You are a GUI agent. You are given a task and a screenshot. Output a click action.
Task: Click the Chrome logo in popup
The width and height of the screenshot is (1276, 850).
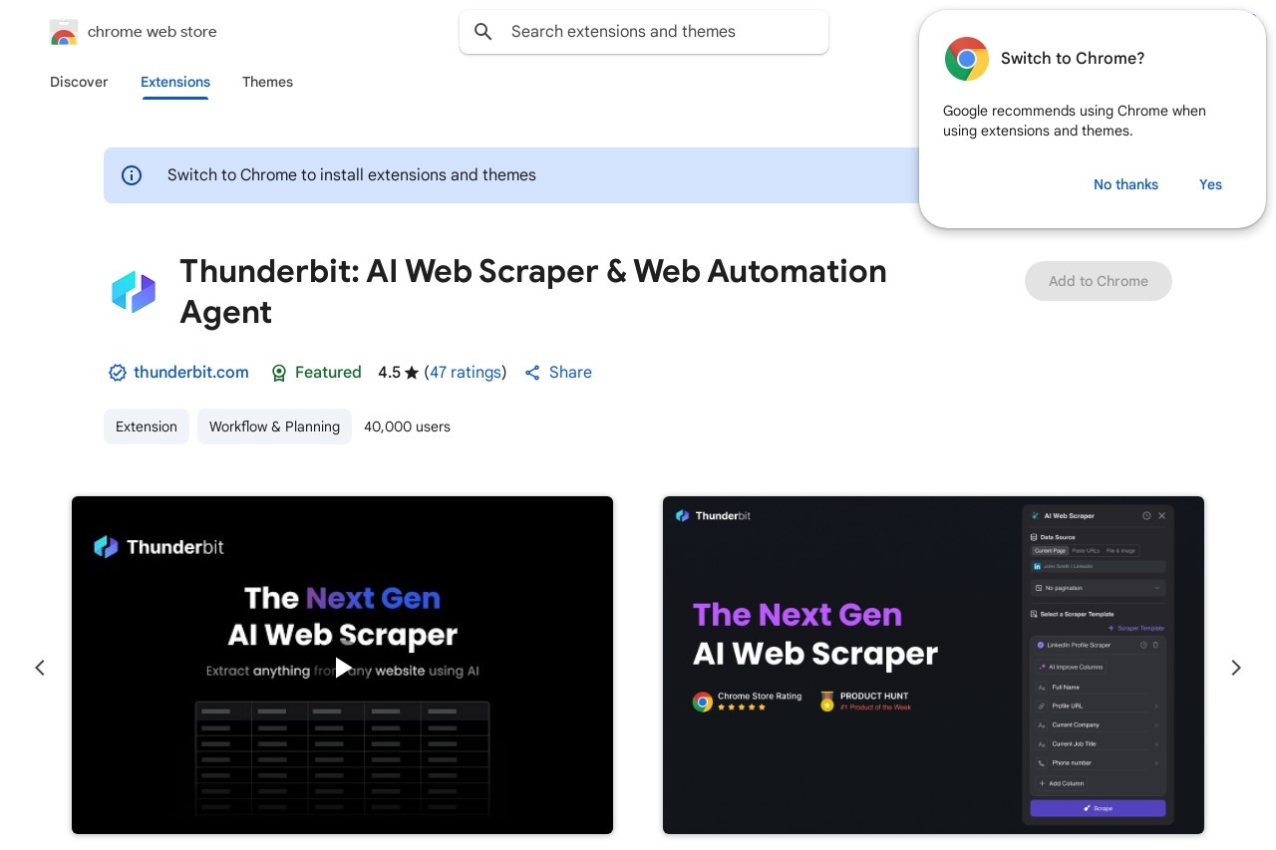967,59
